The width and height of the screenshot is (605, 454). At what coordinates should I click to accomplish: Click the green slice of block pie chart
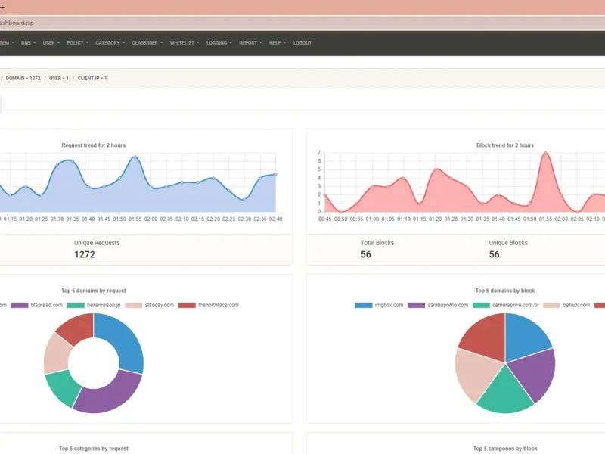(x=505, y=393)
